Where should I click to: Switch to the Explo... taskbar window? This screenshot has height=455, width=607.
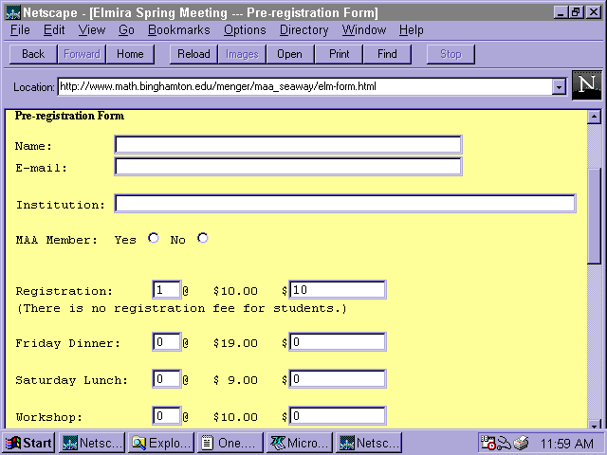pos(160,443)
